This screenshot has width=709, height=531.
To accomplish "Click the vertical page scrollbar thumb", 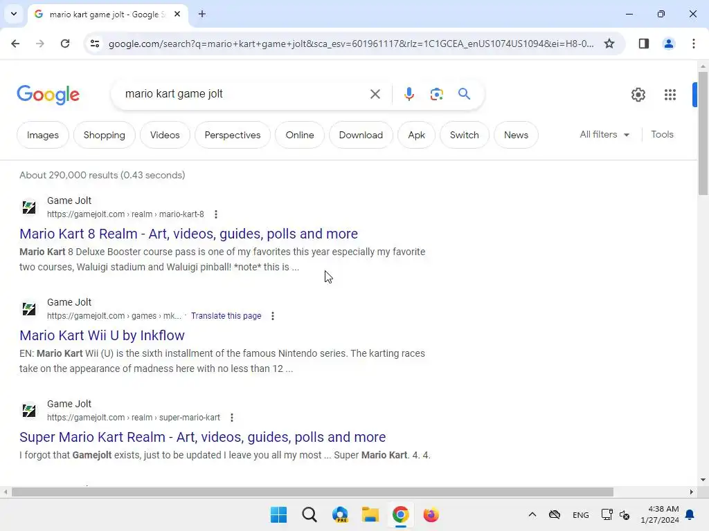I will 703,133.
